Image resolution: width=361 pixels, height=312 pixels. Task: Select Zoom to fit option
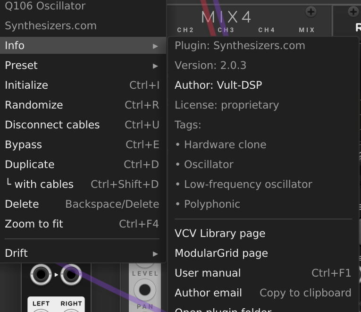coord(83,224)
